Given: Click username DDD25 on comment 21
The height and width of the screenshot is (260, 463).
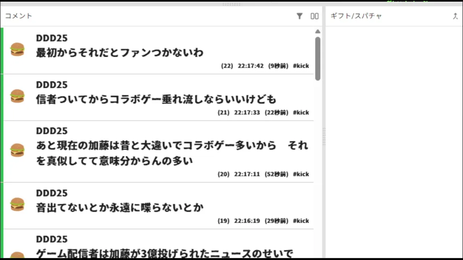Looking at the screenshot, I should pyautogui.click(x=52, y=84).
